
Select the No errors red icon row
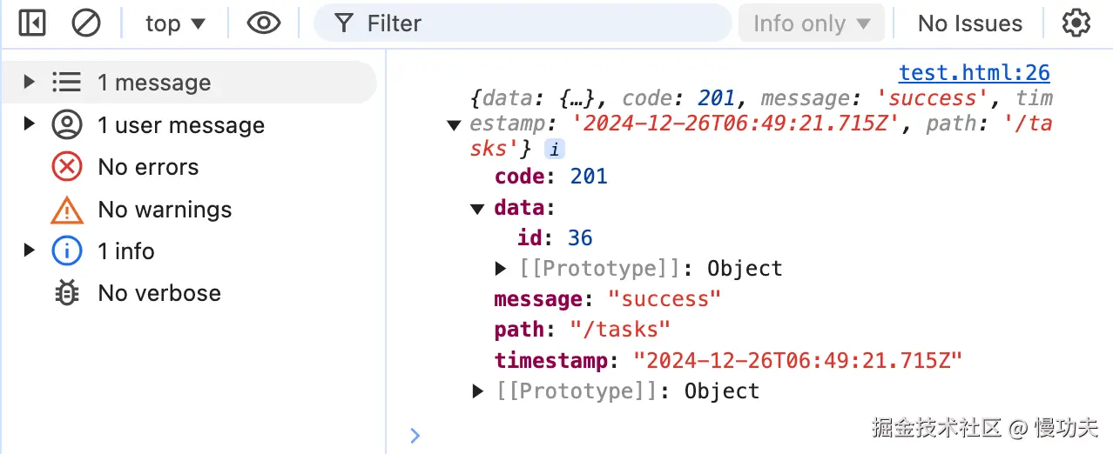click(x=148, y=167)
